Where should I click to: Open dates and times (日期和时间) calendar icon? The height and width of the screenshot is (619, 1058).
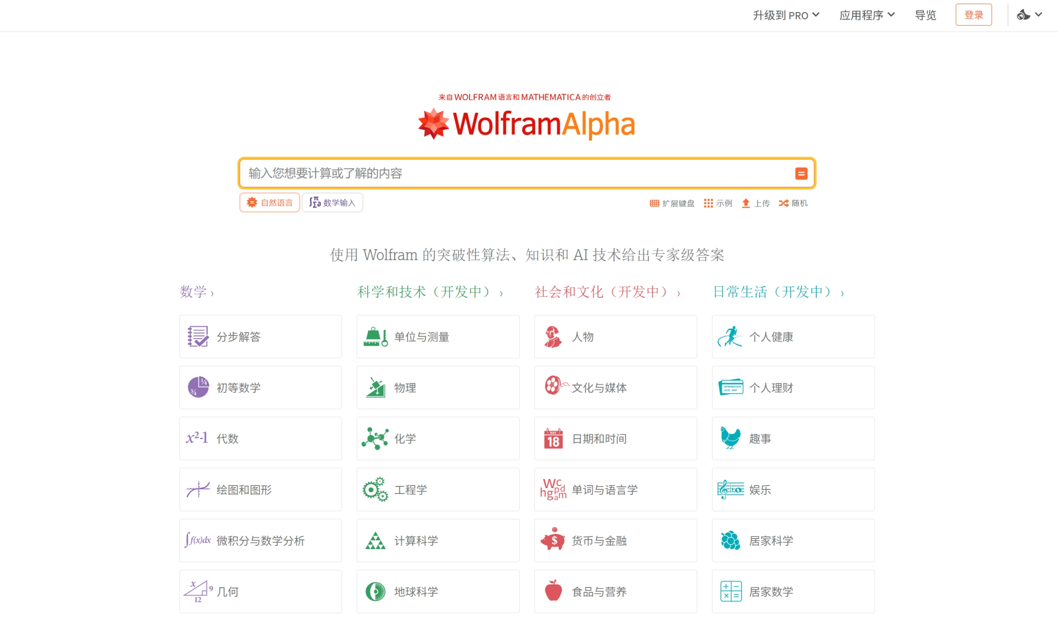[x=553, y=438]
